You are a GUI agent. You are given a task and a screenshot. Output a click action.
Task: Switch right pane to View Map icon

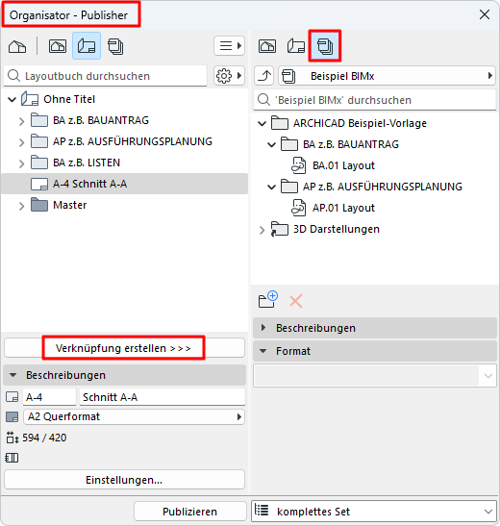tap(267, 46)
